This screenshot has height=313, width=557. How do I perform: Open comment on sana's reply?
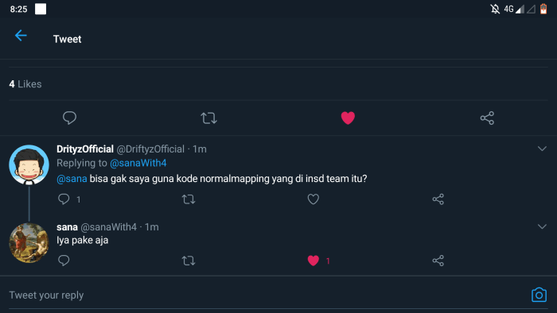pyautogui.click(x=64, y=261)
